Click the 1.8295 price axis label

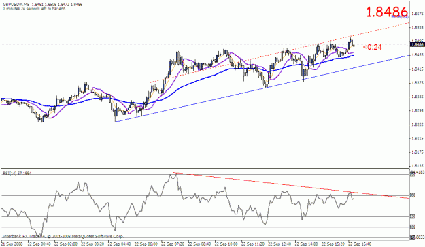pyautogui.click(x=418, y=111)
